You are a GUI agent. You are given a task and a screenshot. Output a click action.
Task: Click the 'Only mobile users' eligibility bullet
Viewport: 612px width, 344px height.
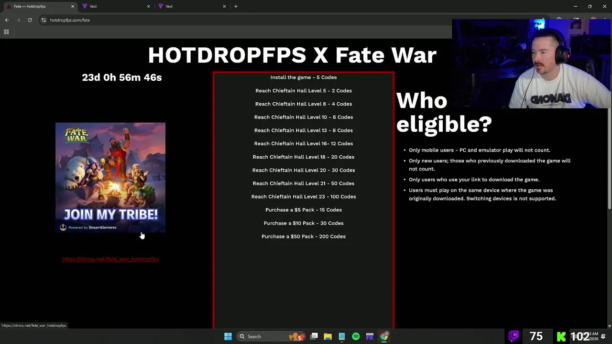pyautogui.click(x=480, y=150)
